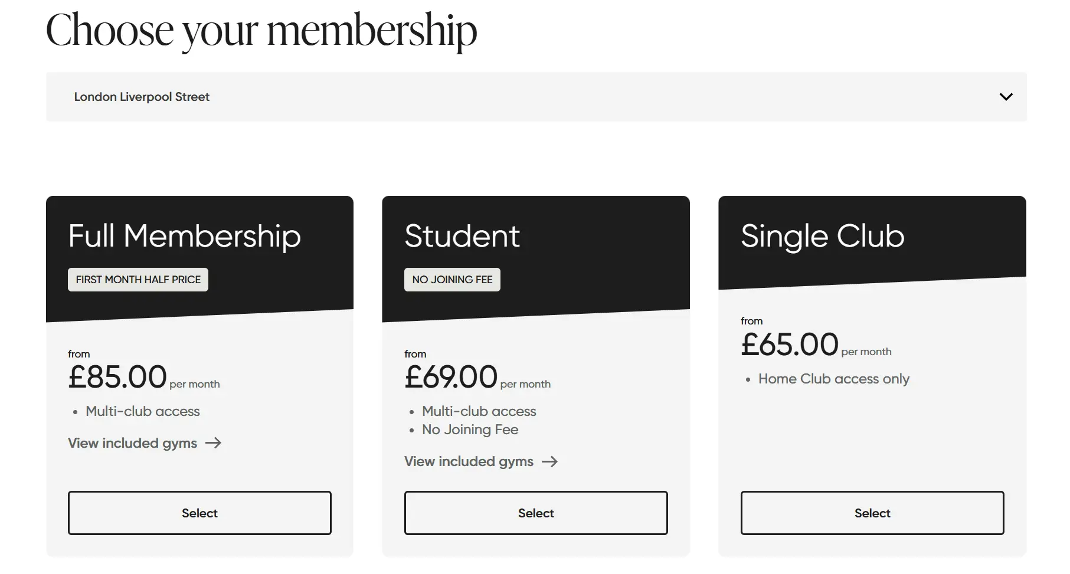View included gyms for Student membership

469,461
